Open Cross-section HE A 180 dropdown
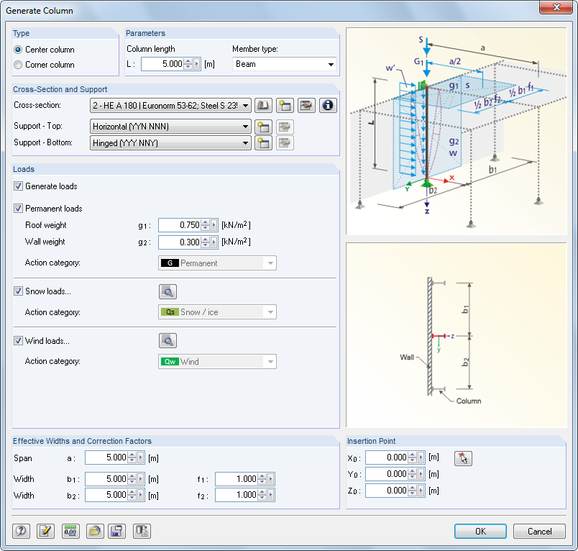 pyautogui.click(x=170, y=106)
